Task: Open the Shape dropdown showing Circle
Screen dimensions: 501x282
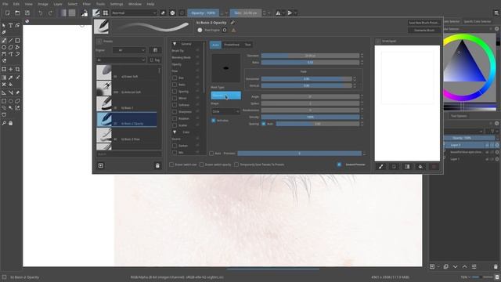Action: [x=225, y=111]
